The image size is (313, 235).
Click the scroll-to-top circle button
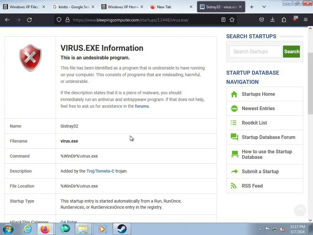pos(300,210)
